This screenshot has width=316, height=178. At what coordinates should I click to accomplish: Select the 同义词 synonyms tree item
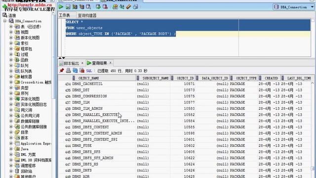point(26,110)
